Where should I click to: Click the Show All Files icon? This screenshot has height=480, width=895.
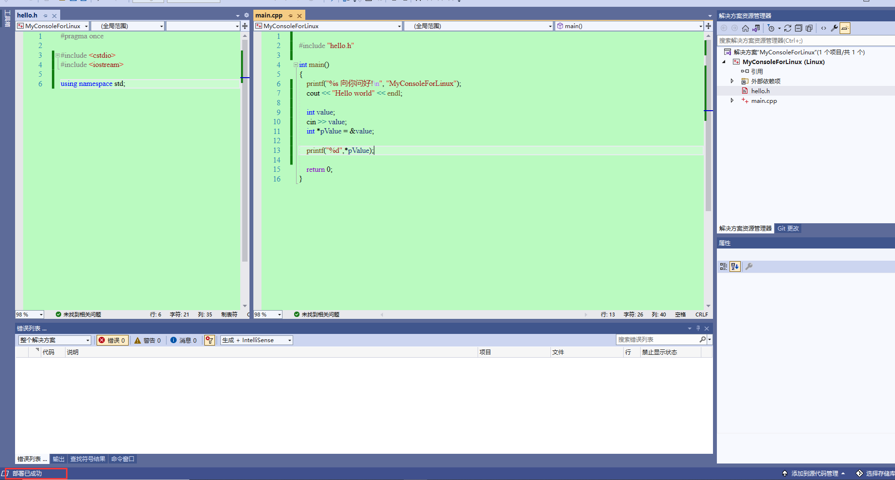click(809, 28)
